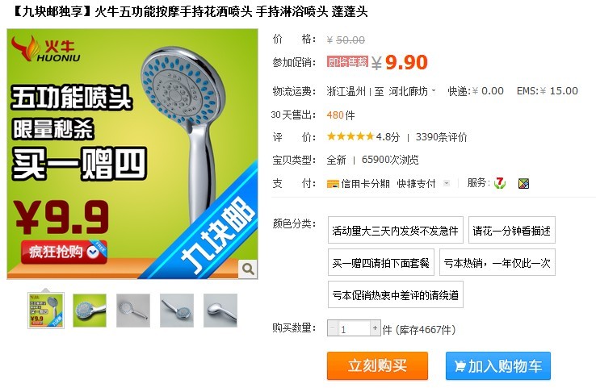Expand the destination 河北廊坊 dropdown

tap(434, 91)
